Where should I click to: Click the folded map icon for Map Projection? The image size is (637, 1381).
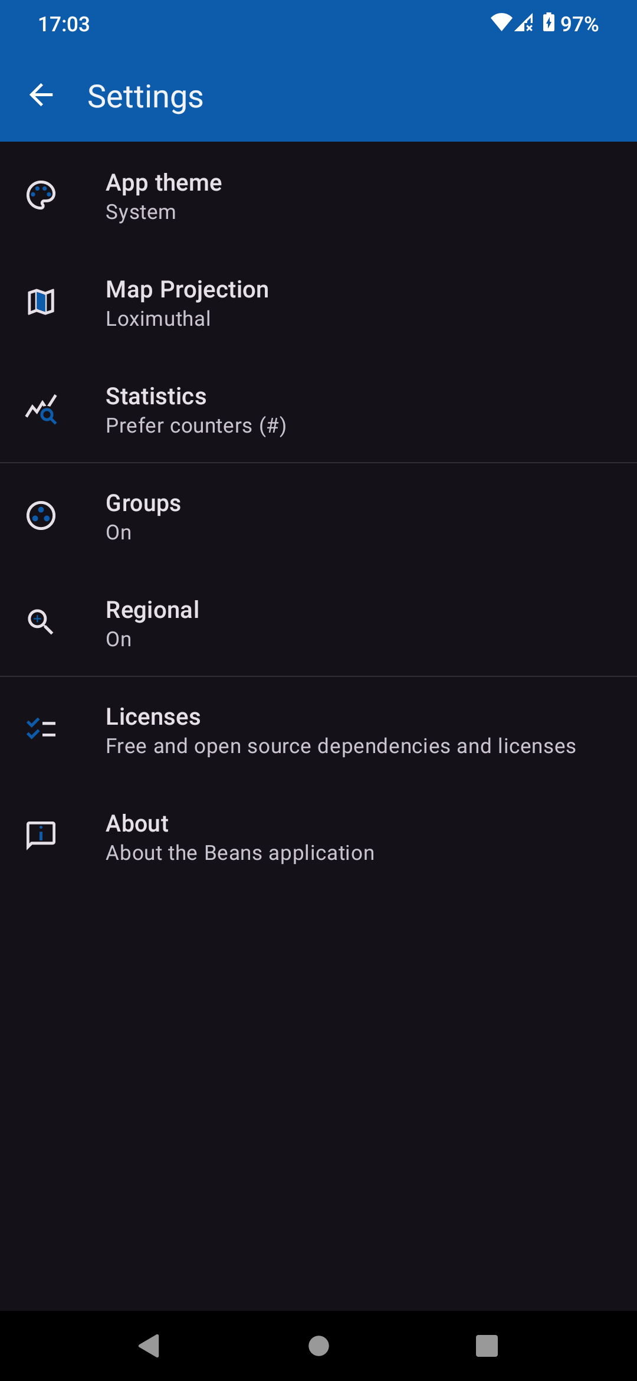tap(41, 302)
